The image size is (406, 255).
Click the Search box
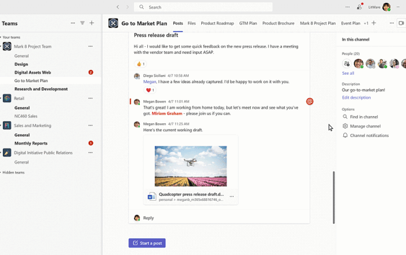click(203, 7)
